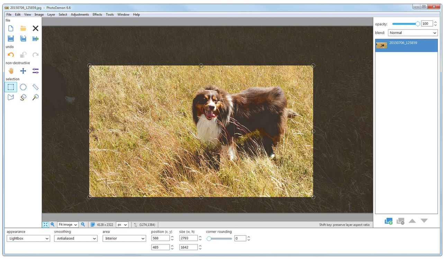Image resolution: width=443 pixels, height=259 pixels.
Task: Click the stepper arrows beside width 2793
Action: (x=200, y=238)
